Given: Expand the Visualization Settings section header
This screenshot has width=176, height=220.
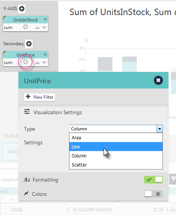Looking at the screenshot, I should [x=93, y=112].
